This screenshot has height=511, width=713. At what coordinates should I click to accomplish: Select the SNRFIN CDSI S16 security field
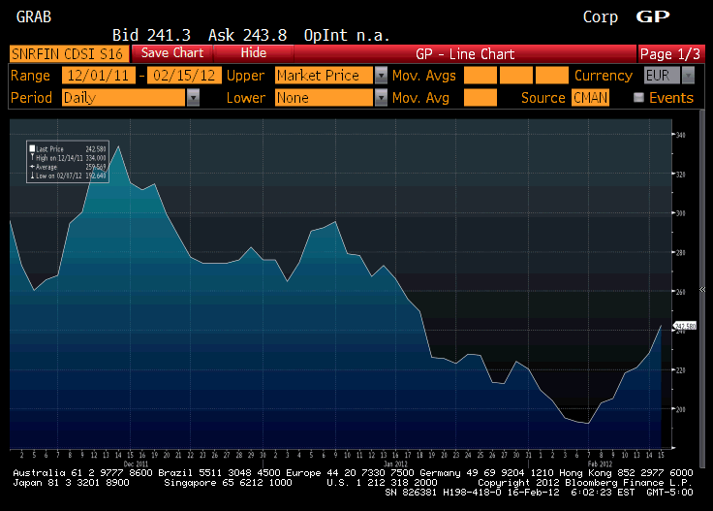point(69,53)
